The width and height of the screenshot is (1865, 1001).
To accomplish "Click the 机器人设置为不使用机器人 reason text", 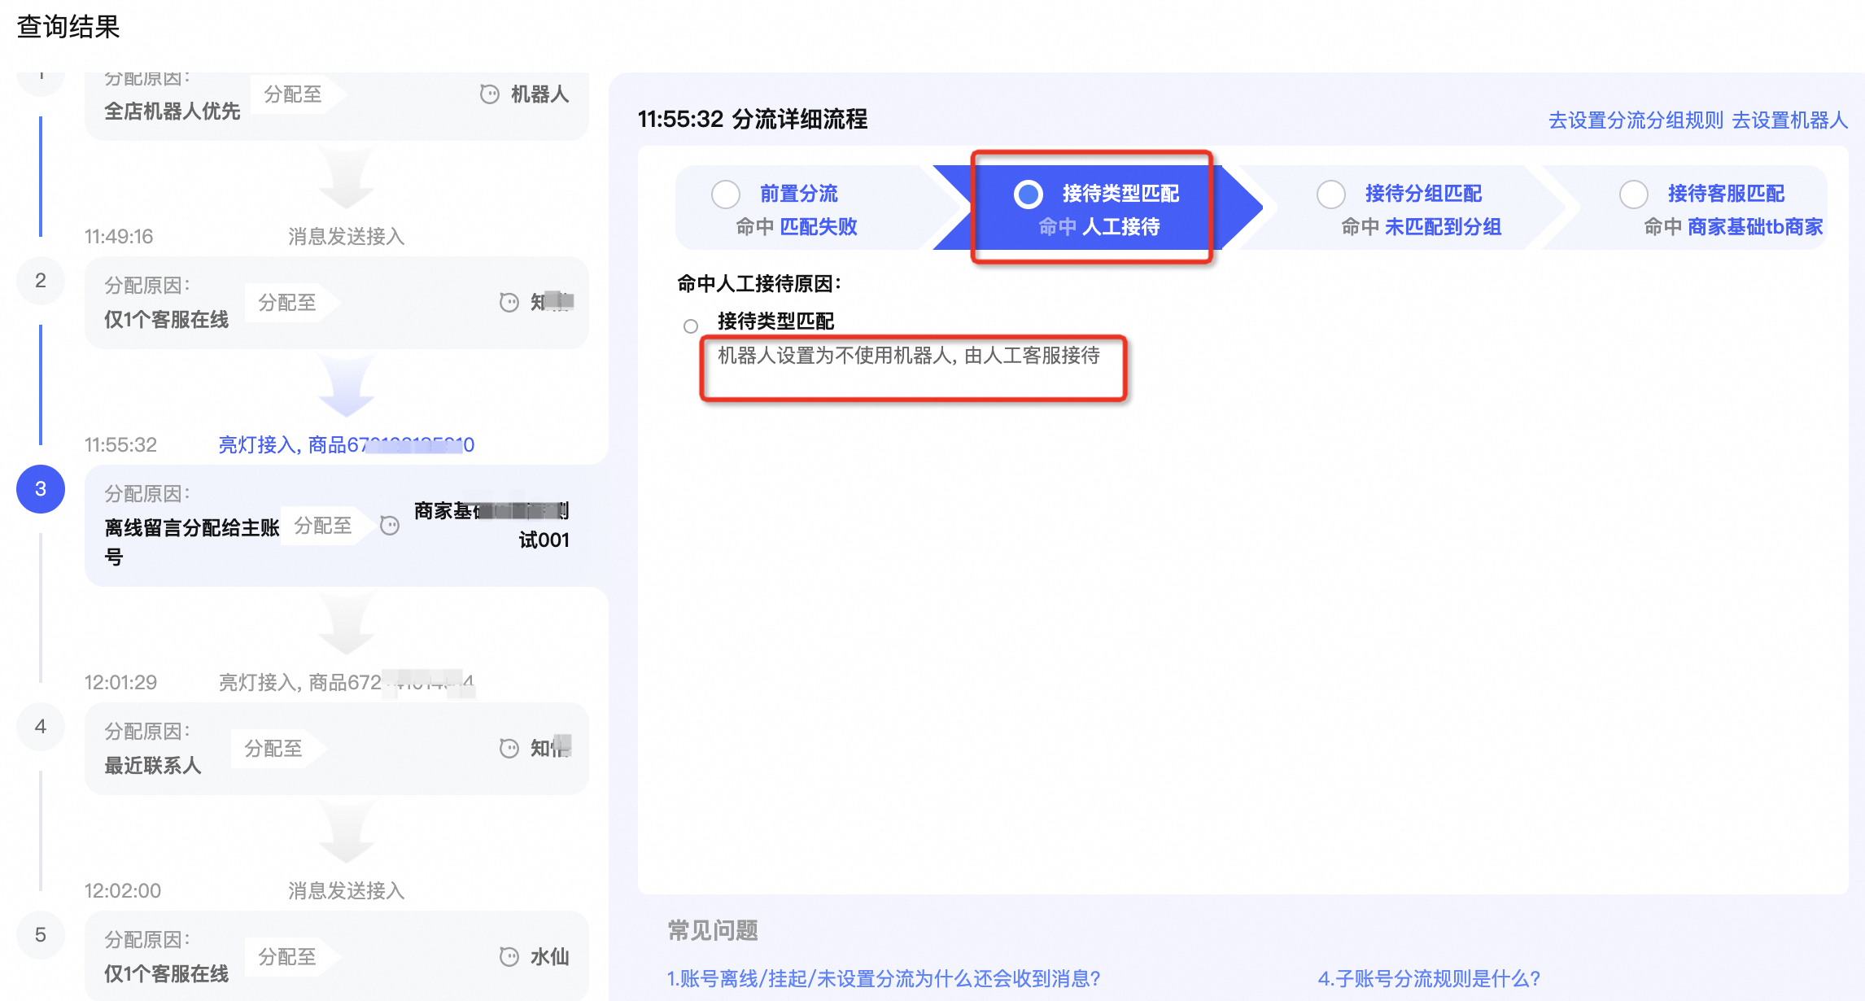I will point(909,356).
